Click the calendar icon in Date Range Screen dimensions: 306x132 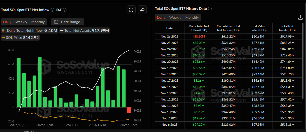[56, 22]
